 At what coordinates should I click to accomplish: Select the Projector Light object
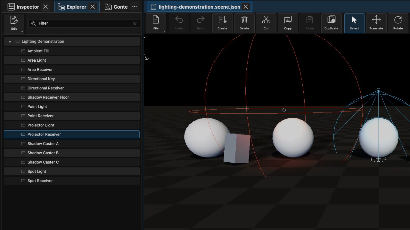(x=72, y=125)
